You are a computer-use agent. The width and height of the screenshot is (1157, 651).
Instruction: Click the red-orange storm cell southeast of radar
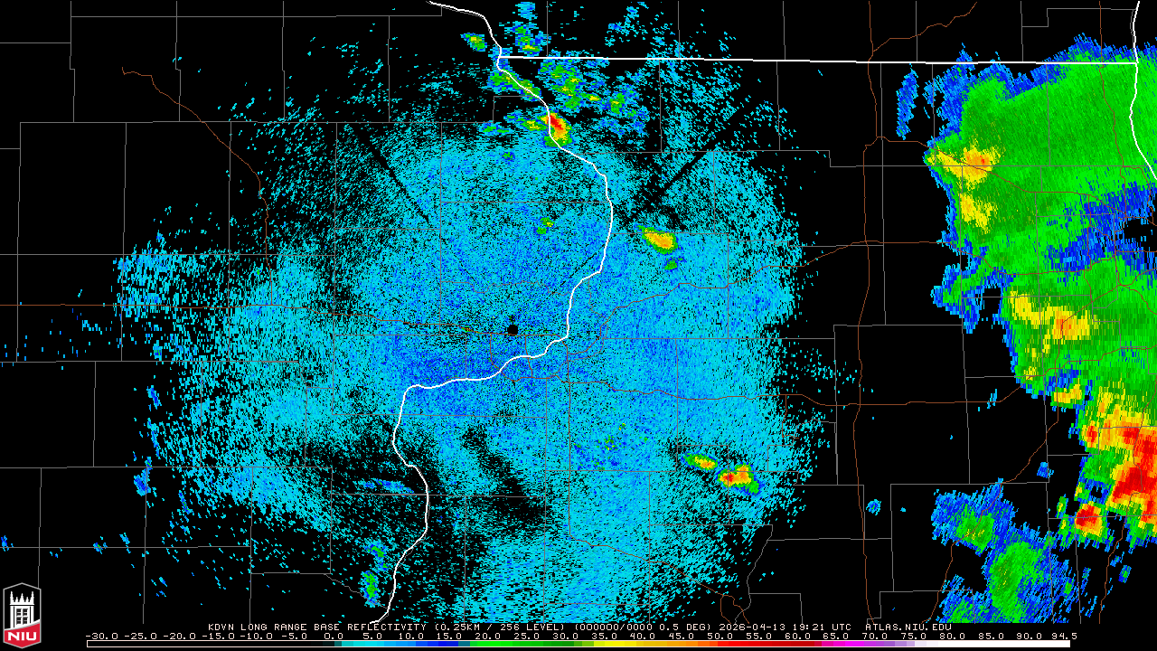737,476
